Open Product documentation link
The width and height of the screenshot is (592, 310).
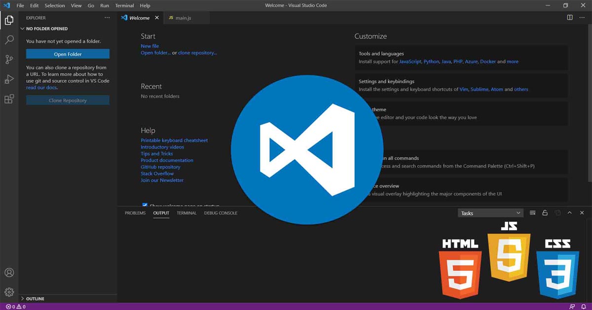click(x=167, y=160)
